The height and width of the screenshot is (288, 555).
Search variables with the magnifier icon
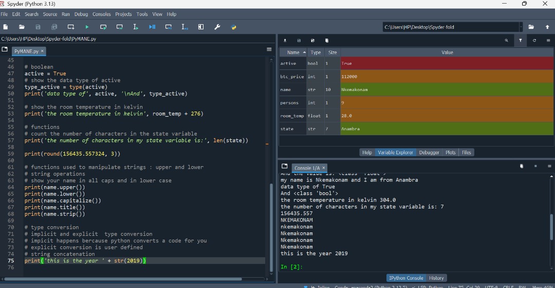(x=507, y=41)
